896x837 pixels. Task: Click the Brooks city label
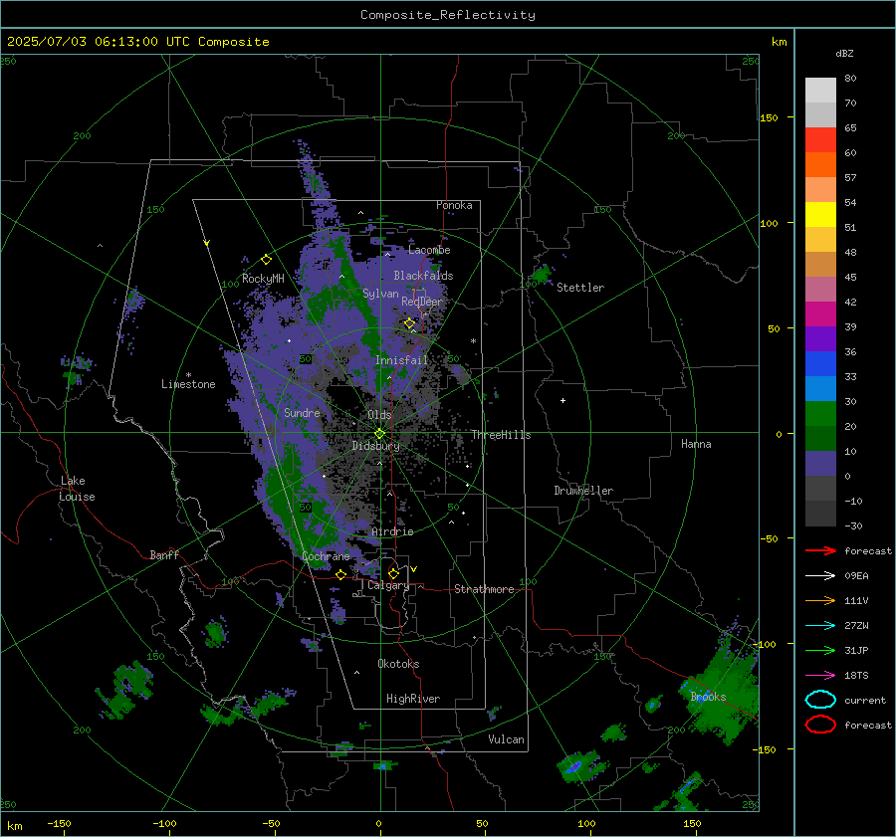click(708, 697)
